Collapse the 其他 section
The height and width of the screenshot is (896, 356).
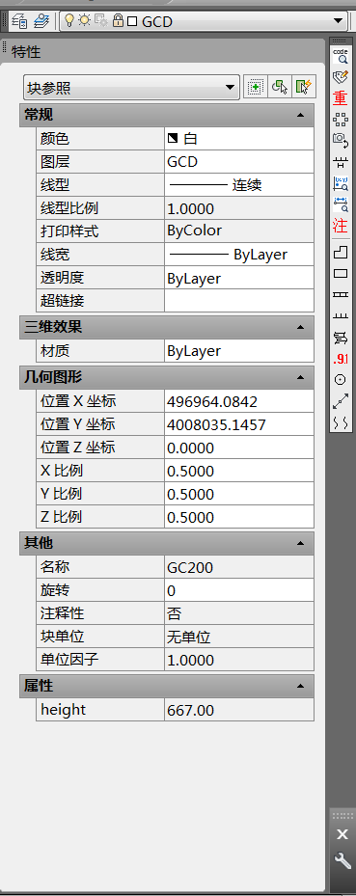[x=300, y=543]
